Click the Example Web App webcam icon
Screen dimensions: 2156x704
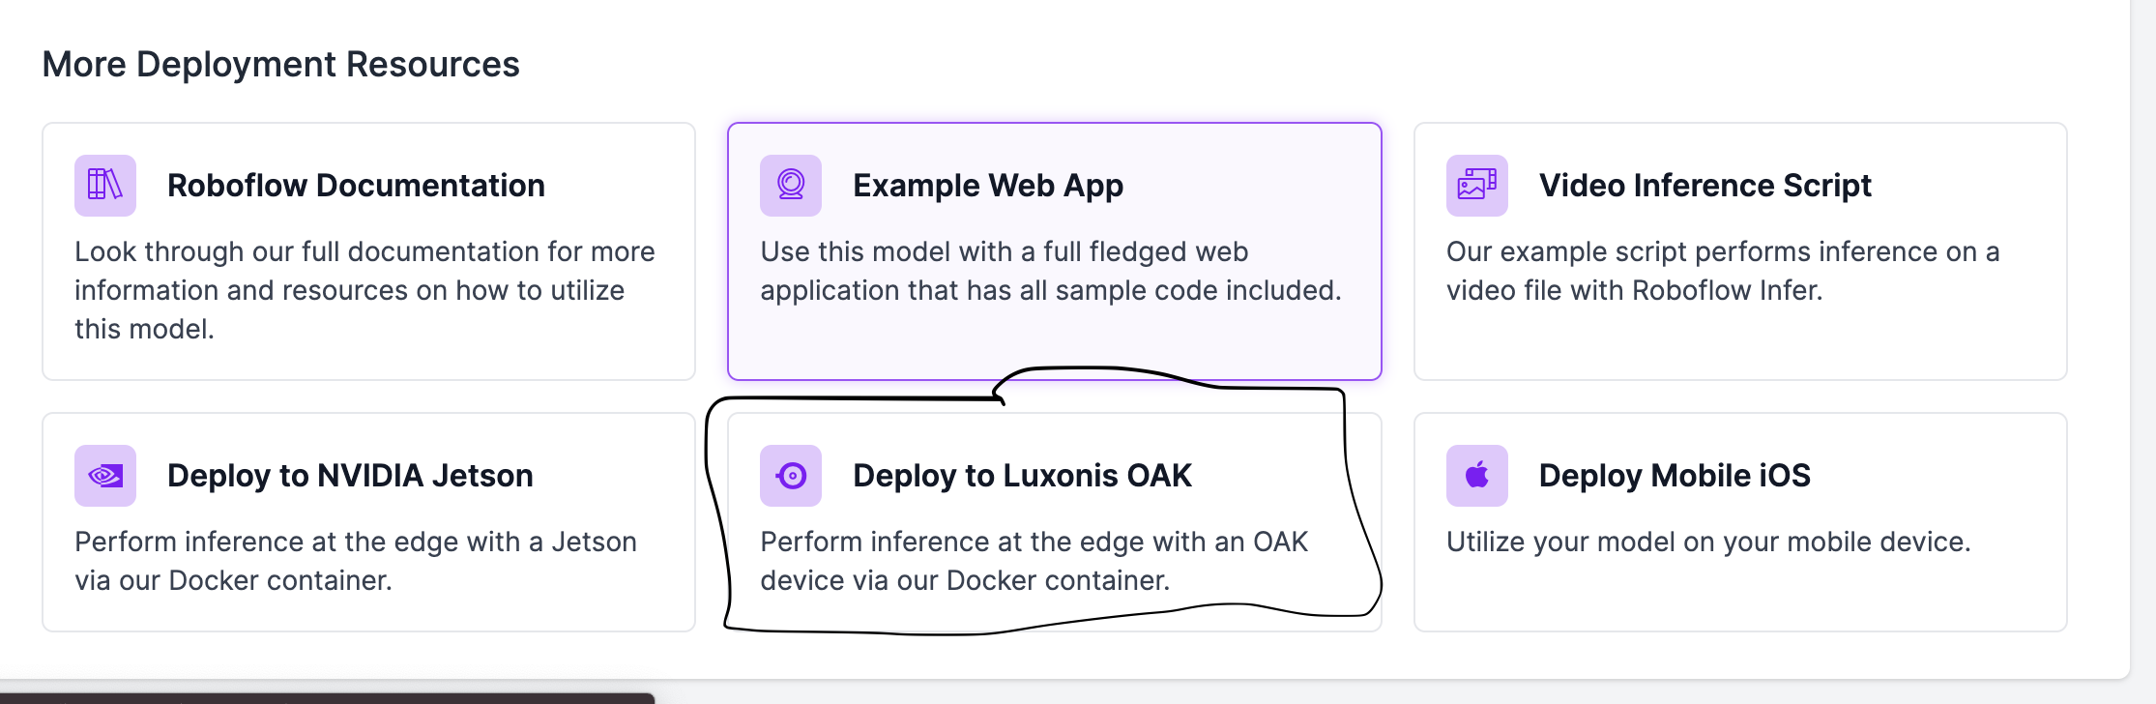coord(790,185)
